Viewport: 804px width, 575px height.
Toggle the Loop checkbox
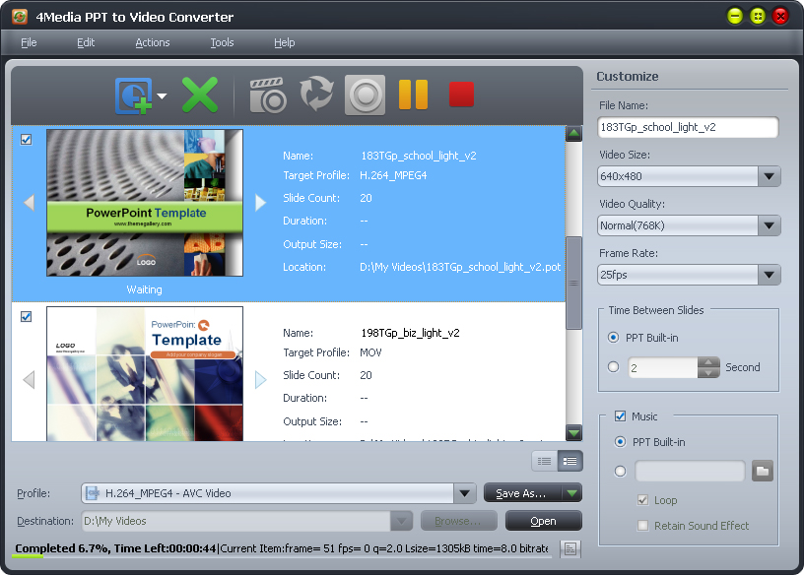coord(642,499)
